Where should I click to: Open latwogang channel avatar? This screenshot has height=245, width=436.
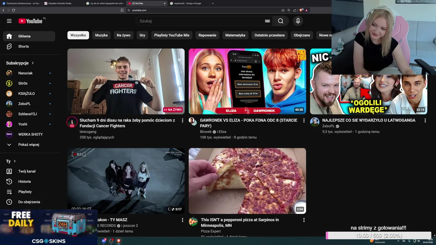[x=72, y=122]
